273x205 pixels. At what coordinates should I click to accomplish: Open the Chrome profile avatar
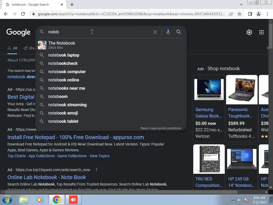click(x=259, y=14)
